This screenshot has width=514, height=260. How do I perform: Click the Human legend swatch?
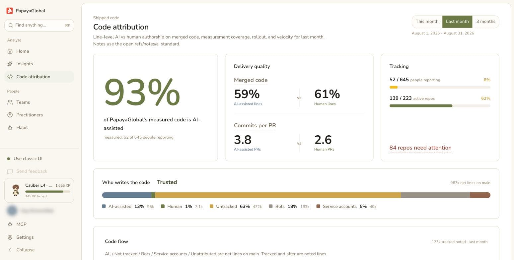[163, 206]
